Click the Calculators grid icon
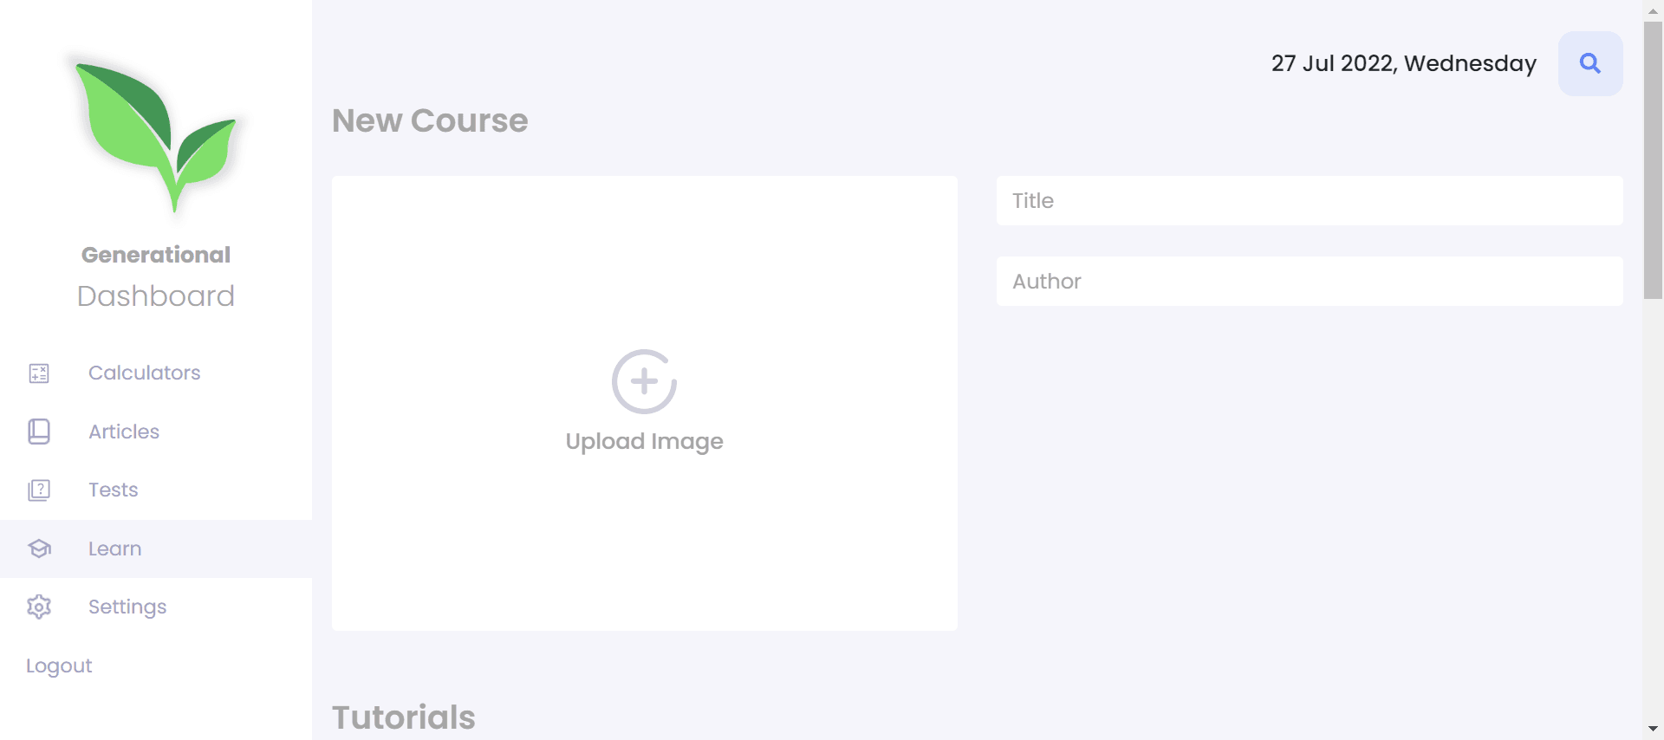This screenshot has width=1664, height=740. click(39, 373)
